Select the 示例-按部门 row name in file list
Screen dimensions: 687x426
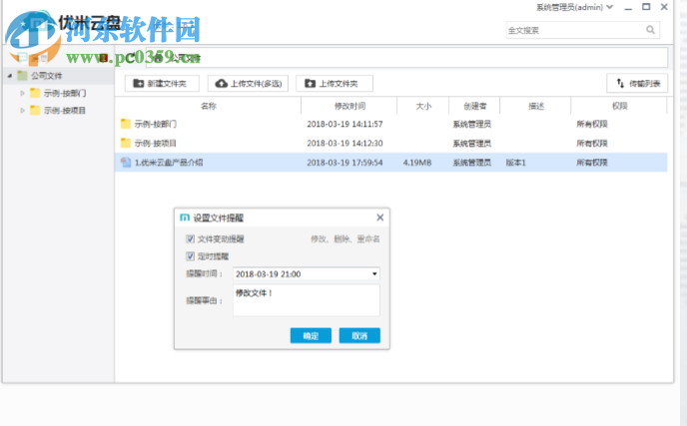tap(156, 125)
